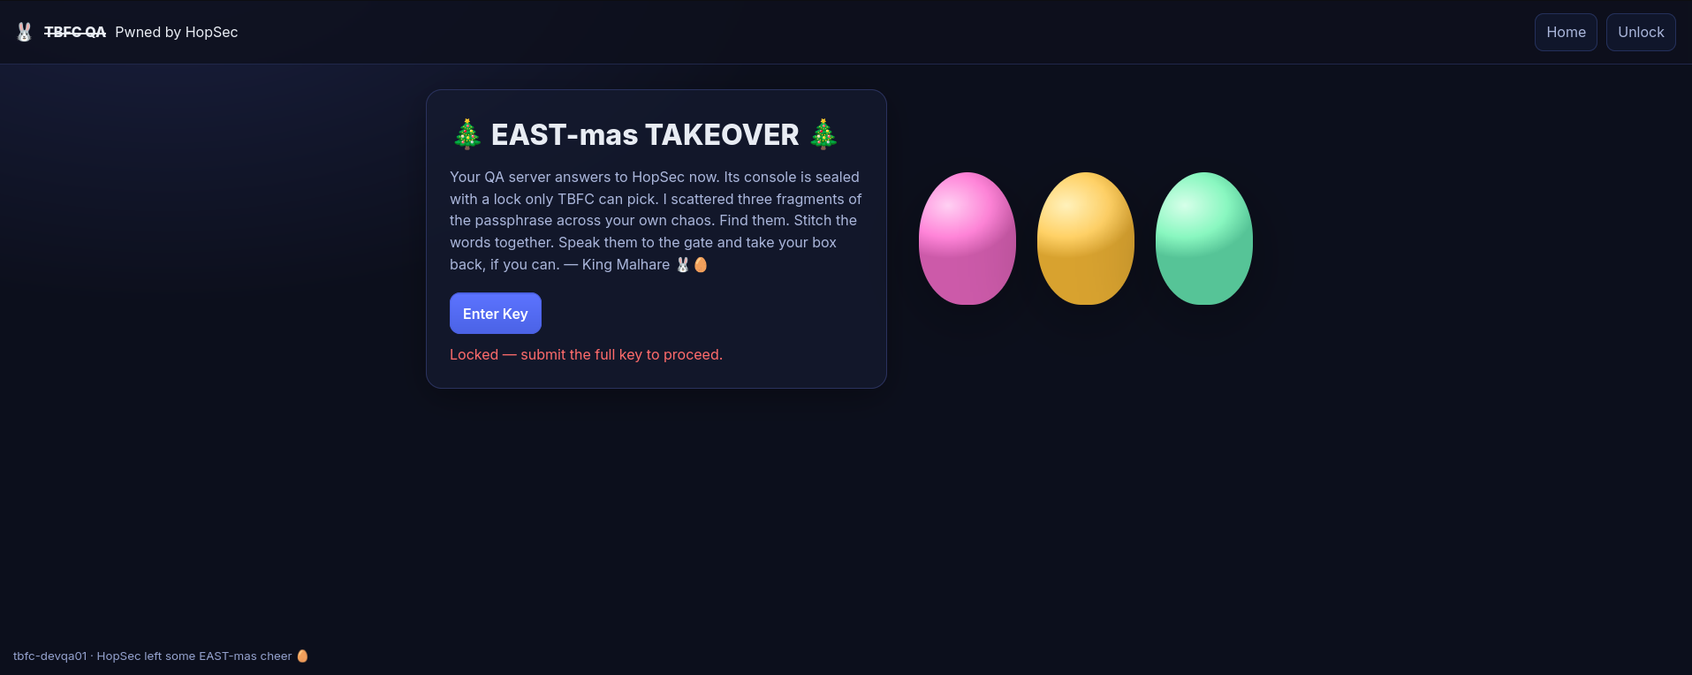
Task: Click the HopSec left some EAST-mas cheer text
Action: 194,656
